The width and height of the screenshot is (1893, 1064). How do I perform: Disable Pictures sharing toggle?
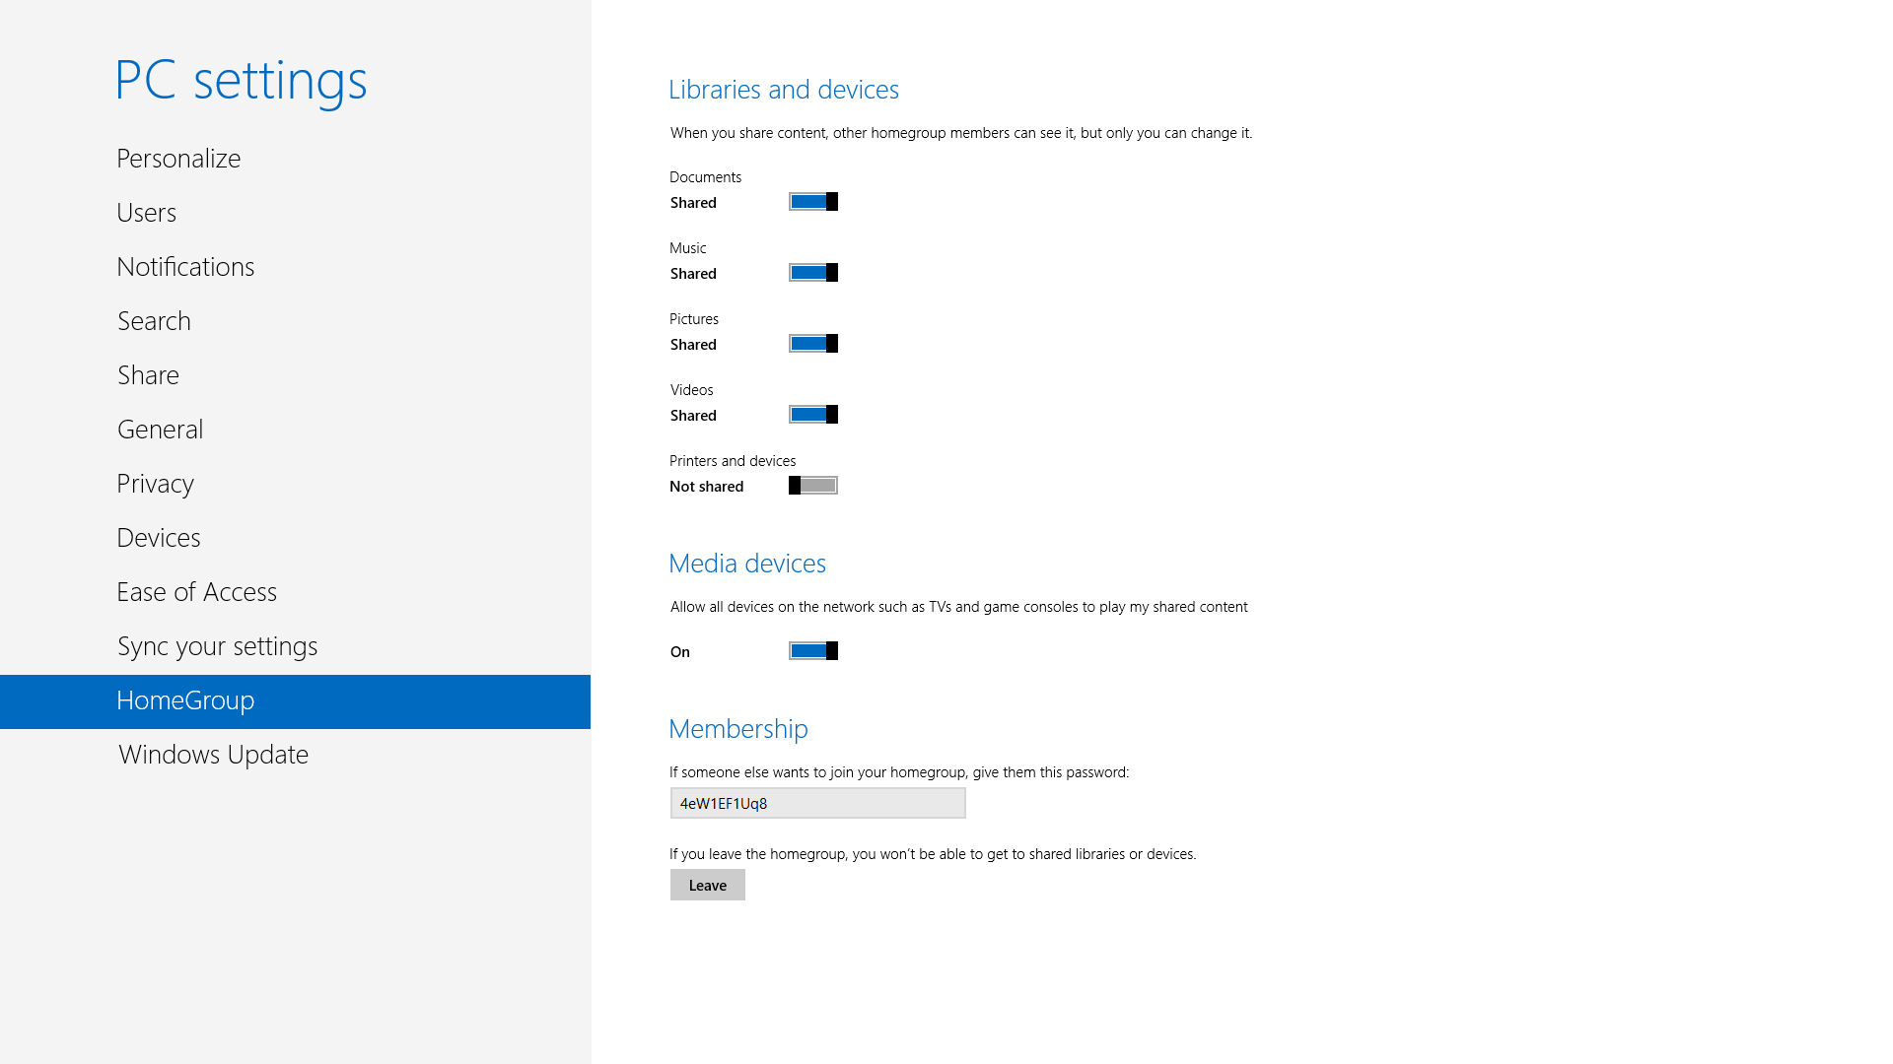tap(813, 344)
